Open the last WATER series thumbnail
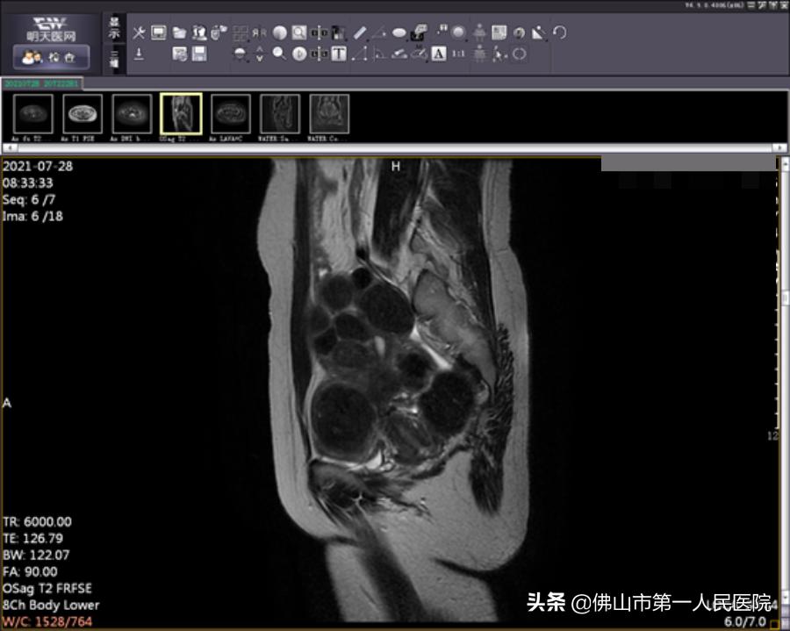 click(329, 114)
